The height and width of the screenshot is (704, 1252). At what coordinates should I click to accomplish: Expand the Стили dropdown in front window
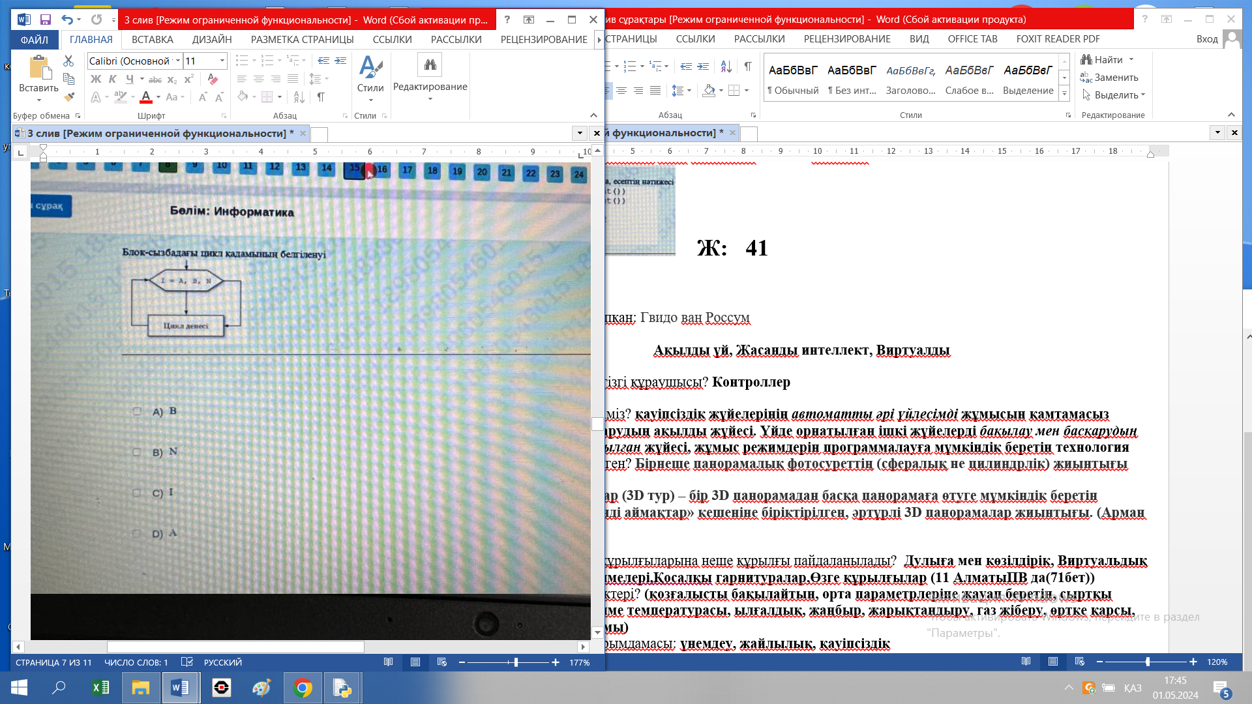pyautogui.click(x=370, y=100)
